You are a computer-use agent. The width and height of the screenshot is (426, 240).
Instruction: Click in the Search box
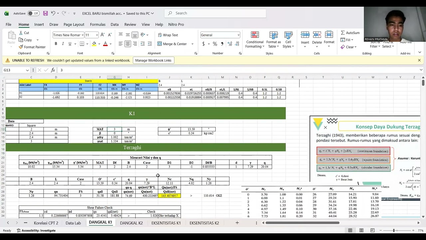[215, 13]
